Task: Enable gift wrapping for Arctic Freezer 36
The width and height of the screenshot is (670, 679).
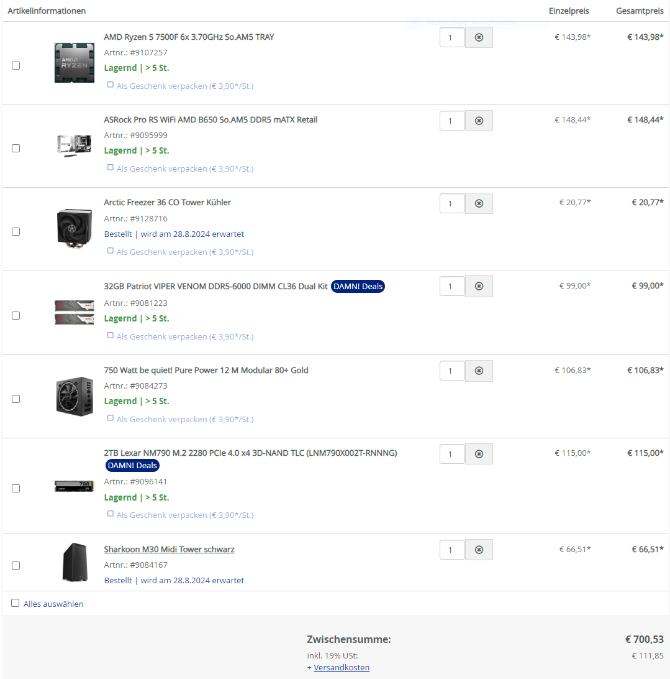Action: [x=111, y=251]
